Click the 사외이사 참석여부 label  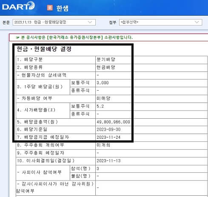click(40, 172)
